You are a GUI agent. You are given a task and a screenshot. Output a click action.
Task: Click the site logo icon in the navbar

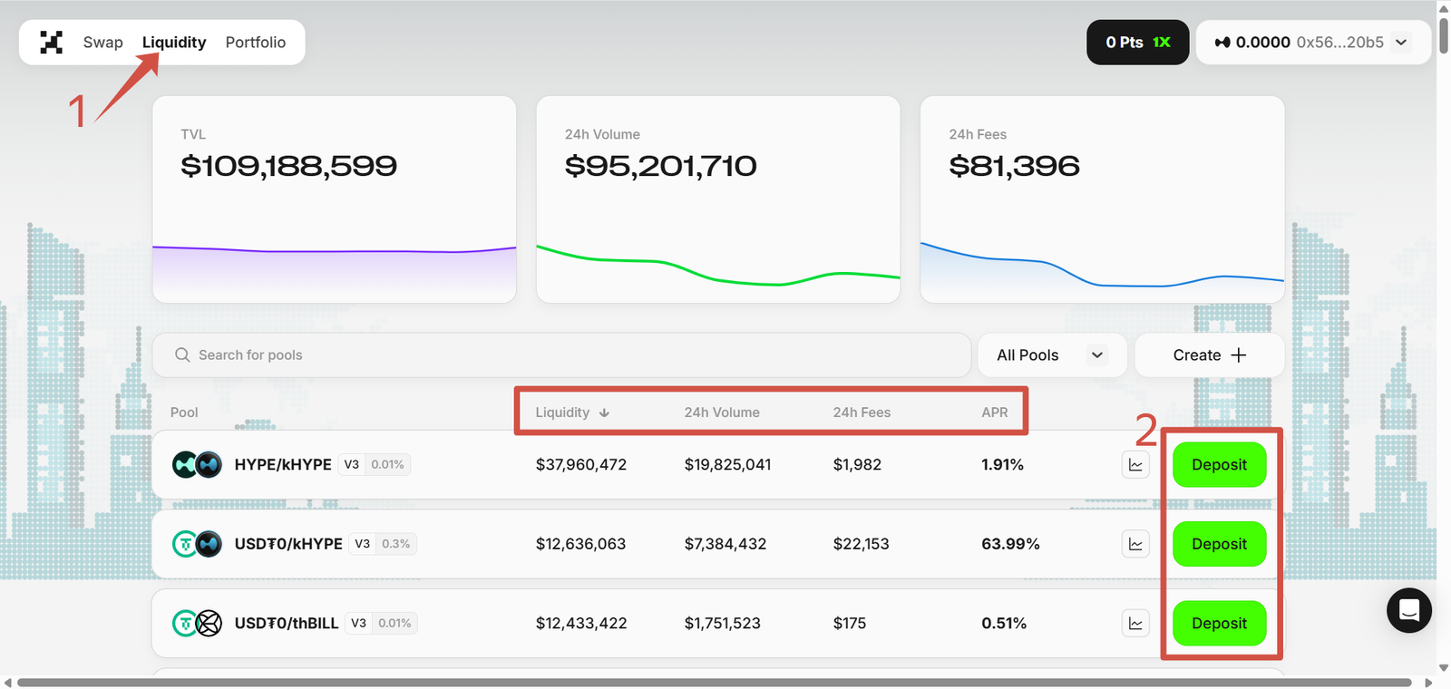point(52,43)
